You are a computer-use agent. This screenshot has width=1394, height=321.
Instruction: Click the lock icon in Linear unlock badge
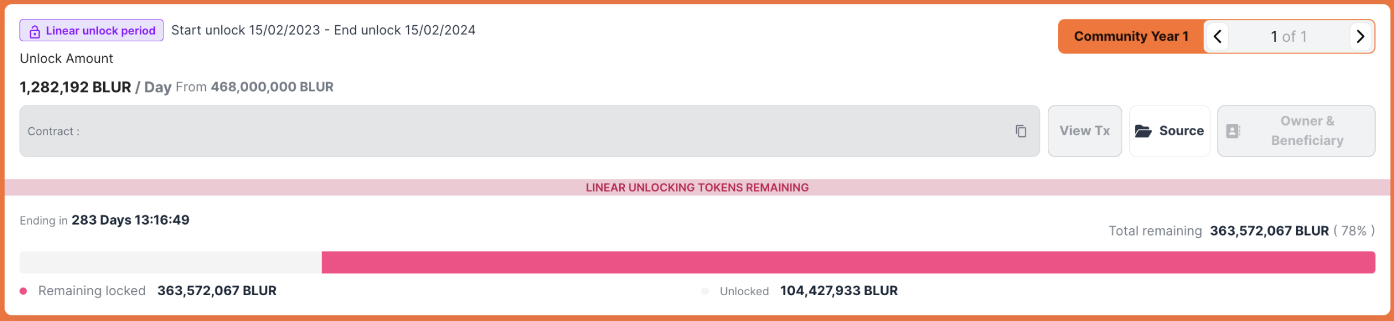click(x=34, y=32)
